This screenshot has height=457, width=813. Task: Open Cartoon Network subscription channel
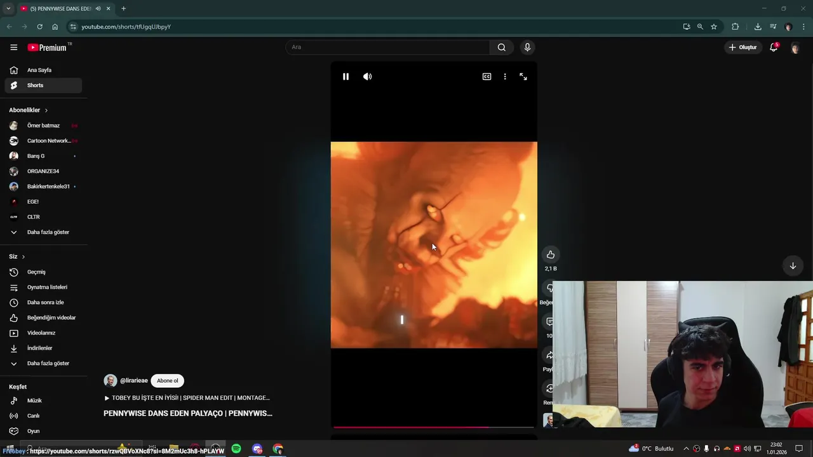click(x=43, y=141)
